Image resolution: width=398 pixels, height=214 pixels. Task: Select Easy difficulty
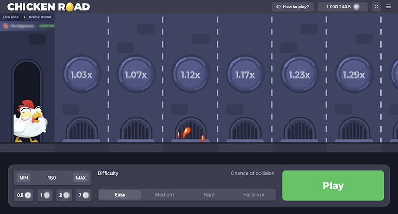pos(120,195)
